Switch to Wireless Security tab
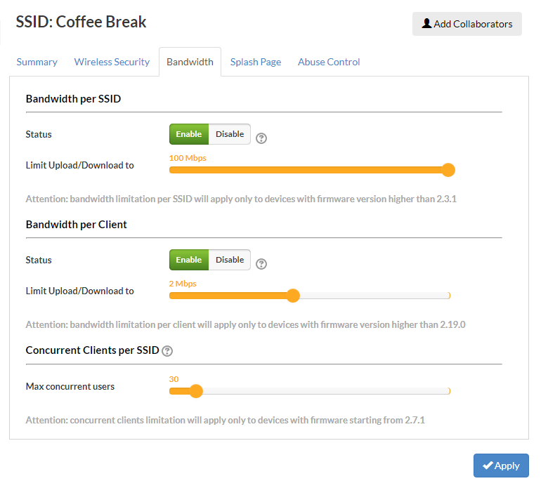The width and height of the screenshot is (548, 488). pos(112,62)
